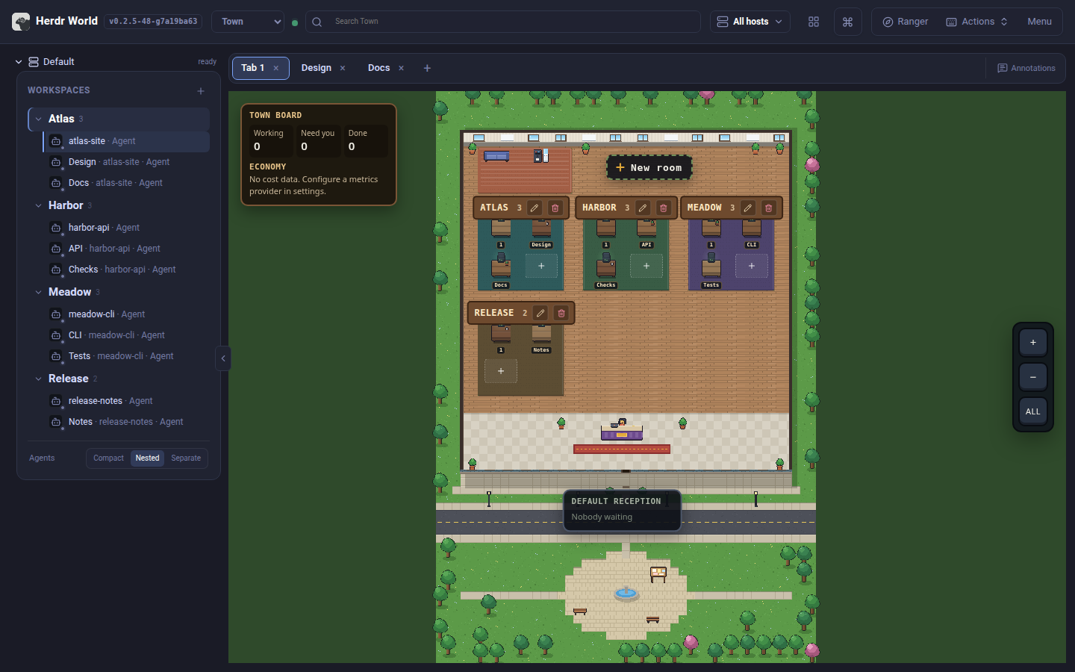Switch agents view to Compact
1075x672 pixels.
[108, 458]
